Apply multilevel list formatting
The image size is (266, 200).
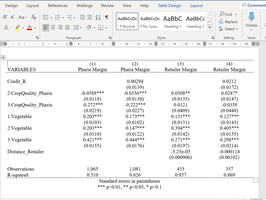click(69, 17)
